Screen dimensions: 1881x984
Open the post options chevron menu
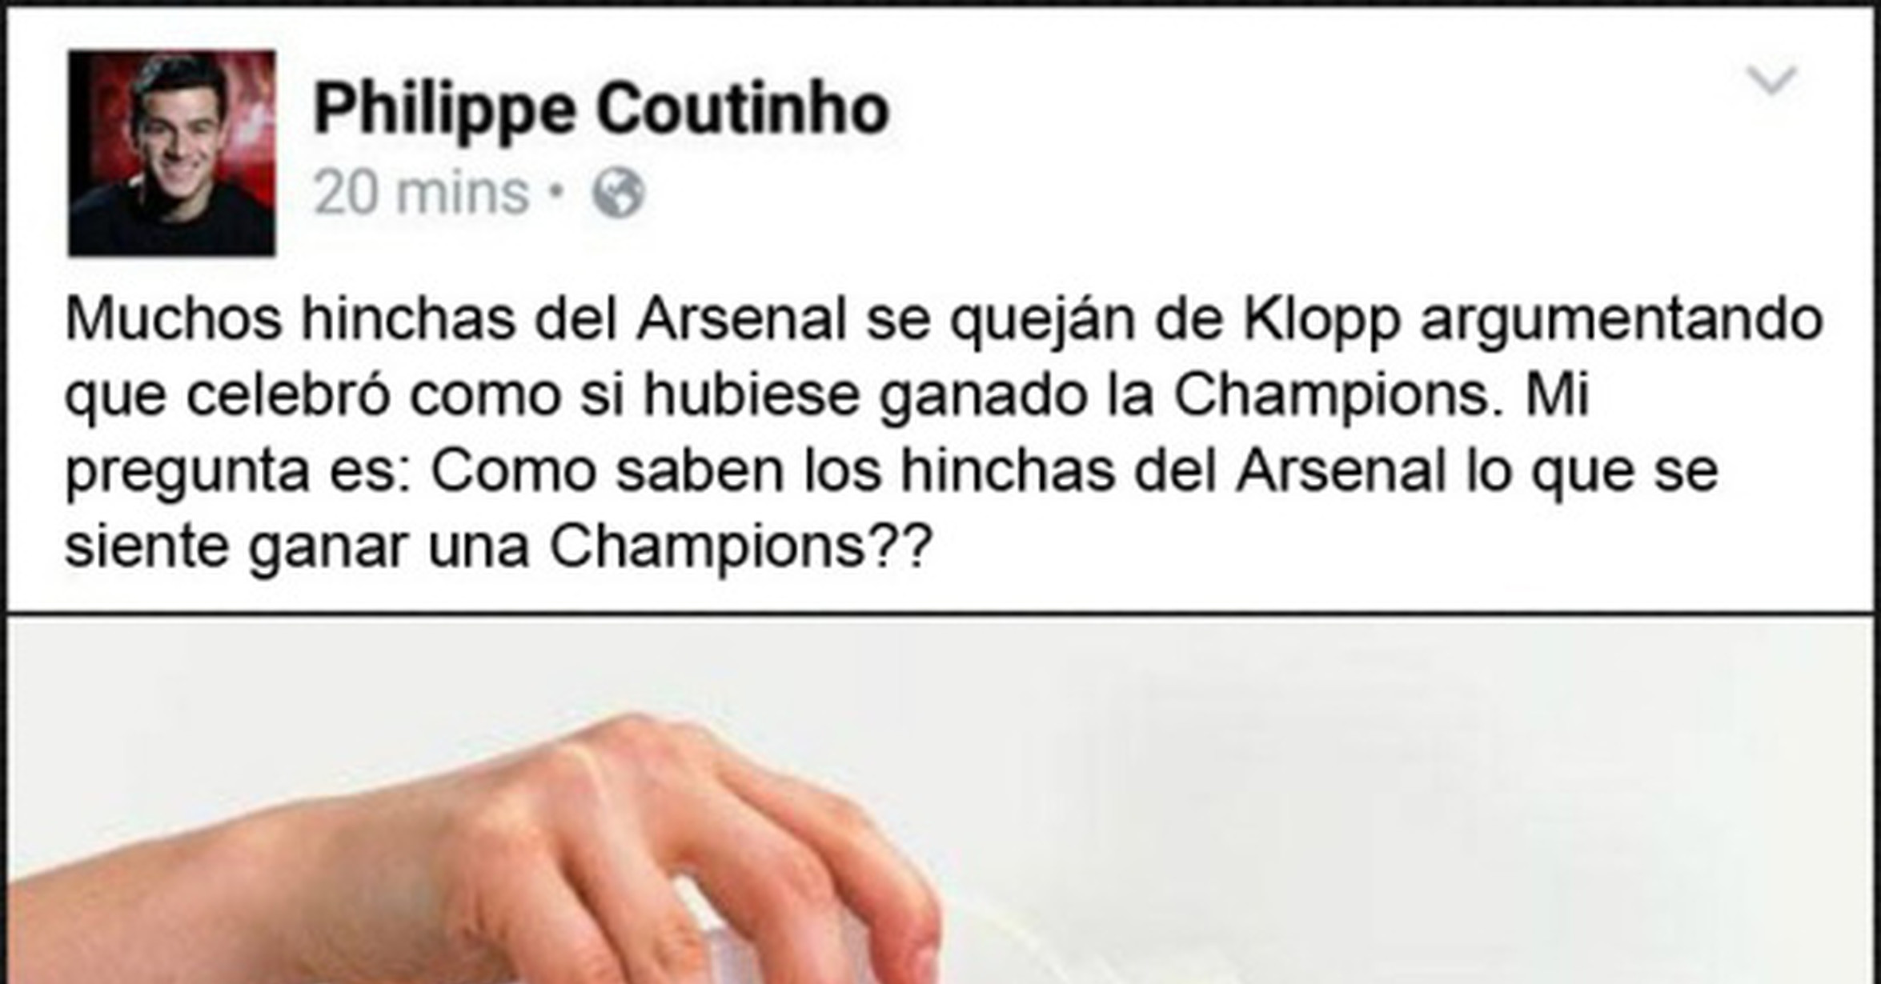click(x=1771, y=81)
